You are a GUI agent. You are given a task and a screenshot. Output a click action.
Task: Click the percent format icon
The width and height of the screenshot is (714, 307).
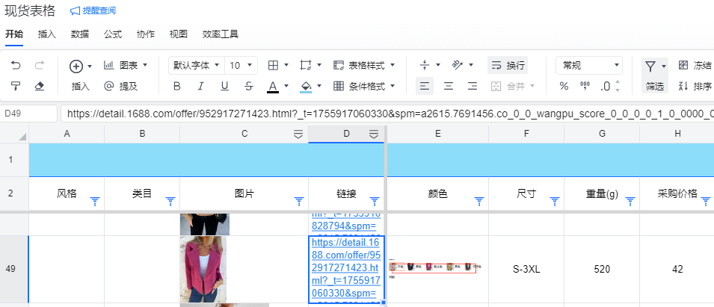564,87
